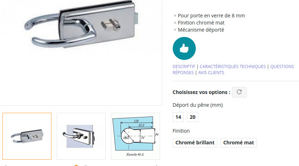Click the "Pour porte en verre de 8 mm" text

tap(211, 16)
